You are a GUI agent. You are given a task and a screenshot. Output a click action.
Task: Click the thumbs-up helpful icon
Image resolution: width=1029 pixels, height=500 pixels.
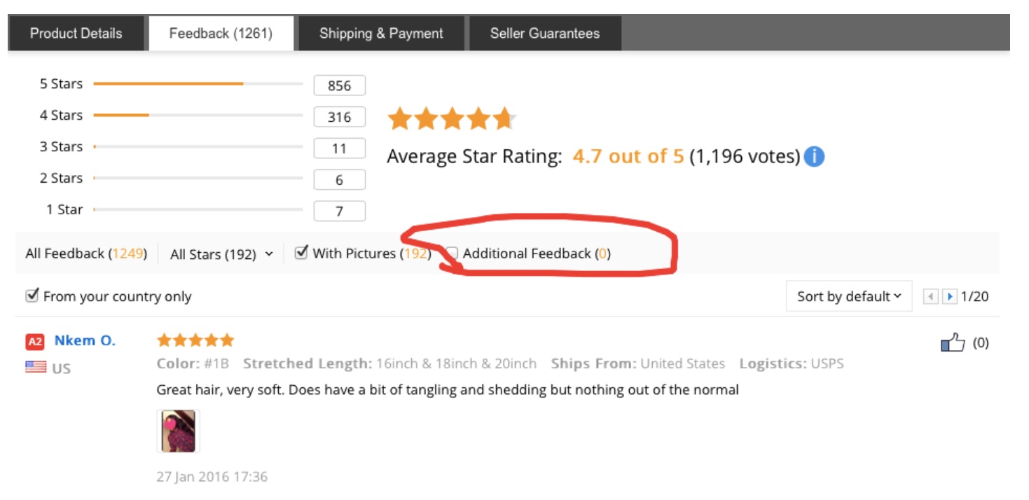tap(952, 343)
